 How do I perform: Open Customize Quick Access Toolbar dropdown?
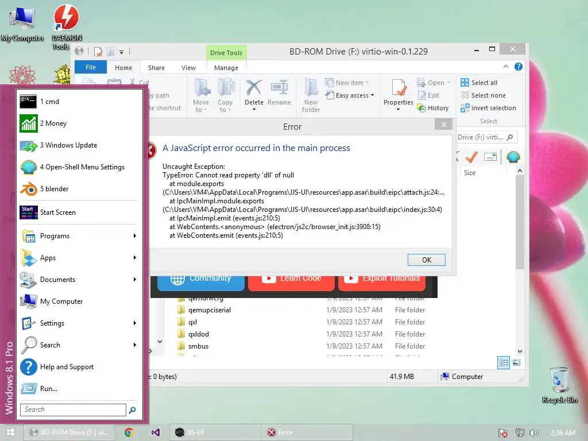tap(122, 52)
